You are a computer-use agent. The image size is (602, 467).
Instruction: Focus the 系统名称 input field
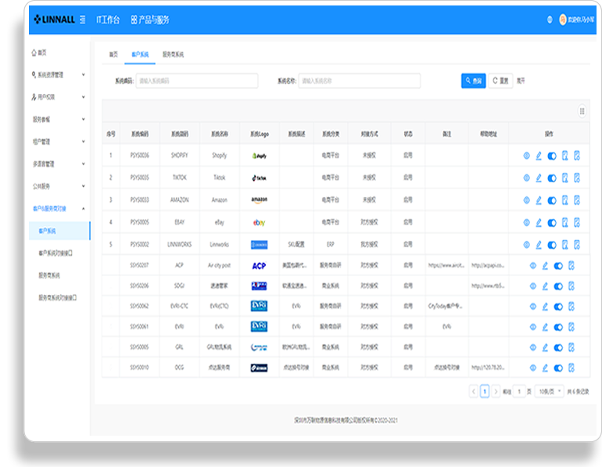[x=360, y=81]
